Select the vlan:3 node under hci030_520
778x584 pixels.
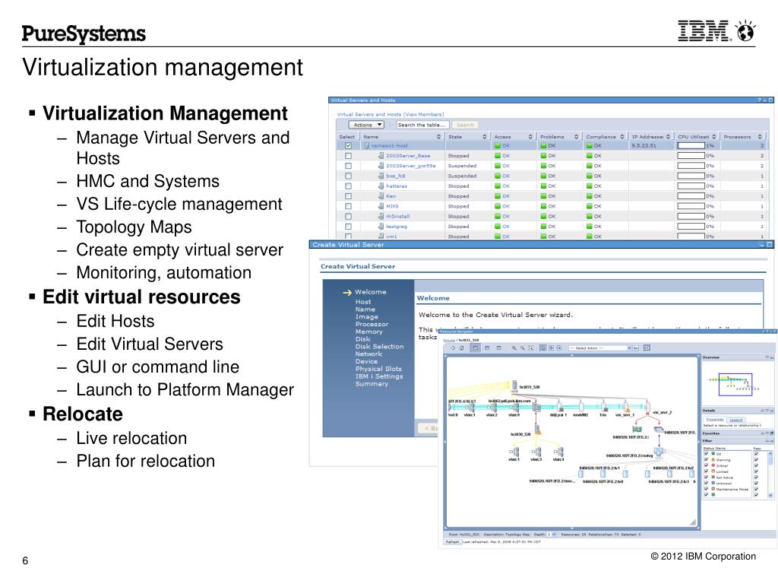pos(536,452)
